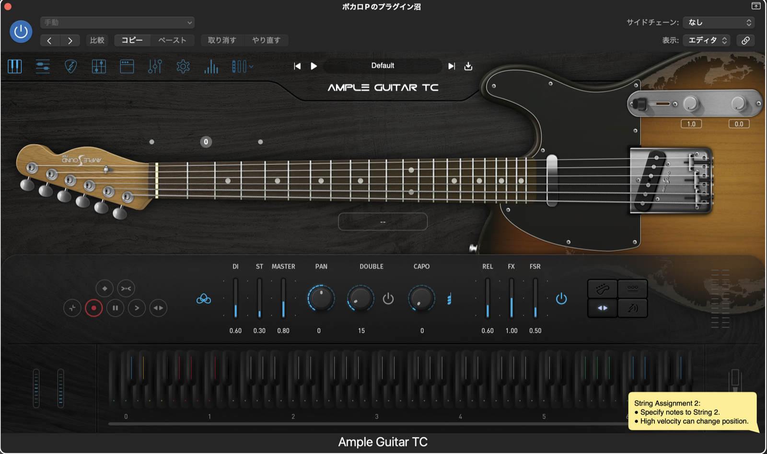Click the link chain icon
Image resolution: width=767 pixels, height=454 pixels.
(x=745, y=41)
